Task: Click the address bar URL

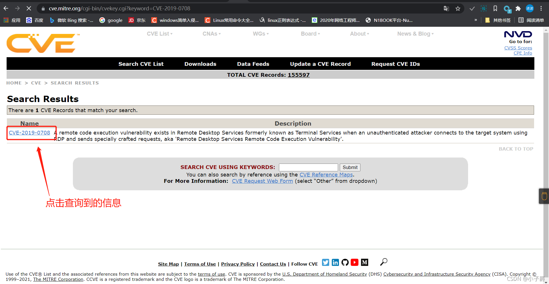Action: pyautogui.click(x=119, y=8)
